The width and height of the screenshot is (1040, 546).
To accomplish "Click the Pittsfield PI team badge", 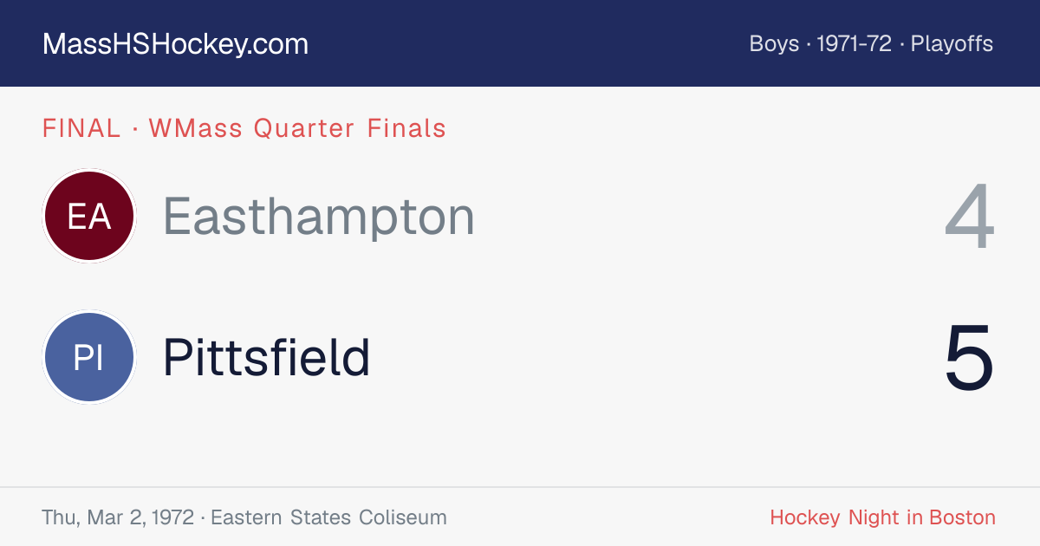I will click(88, 357).
